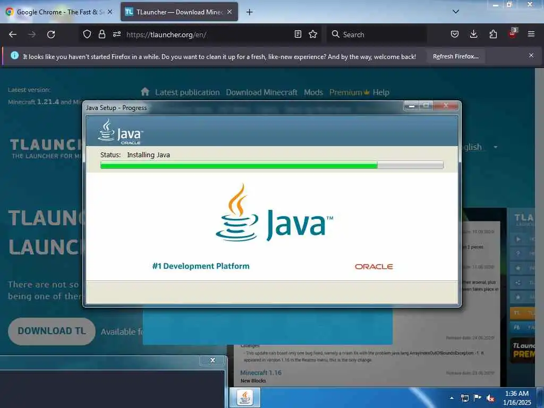The width and height of the screenshot is (544, 408).
Task: Minimize the Java Setup window
Action: coord(412,106)
